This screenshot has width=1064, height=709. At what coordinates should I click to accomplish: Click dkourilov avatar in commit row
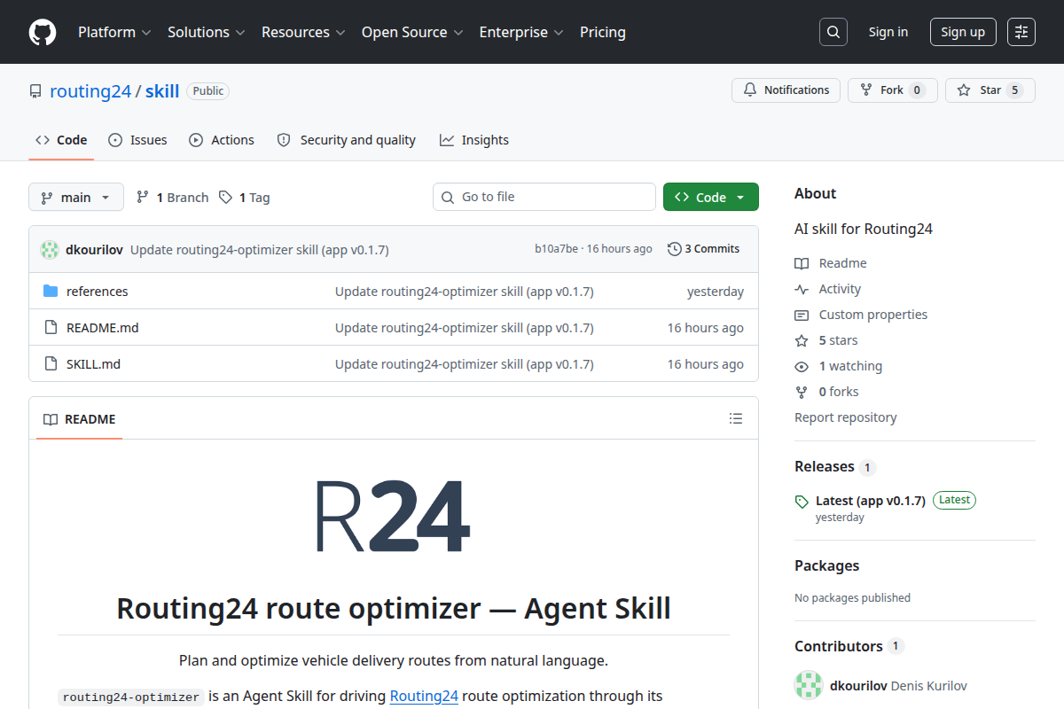[50, 249]
